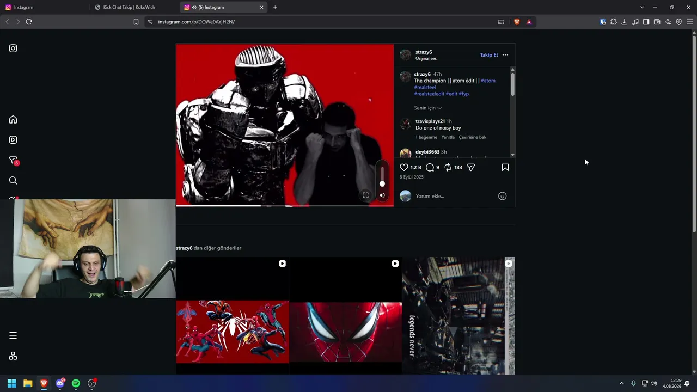Open the #realsteeledit hashtag link
Image resolution: width=697 pixels, height=392 pixels.
[x=429, y=94]
